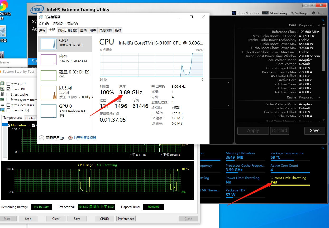
Task: Select the memory (内存) performance thumbnail
Action: [49, 60]
